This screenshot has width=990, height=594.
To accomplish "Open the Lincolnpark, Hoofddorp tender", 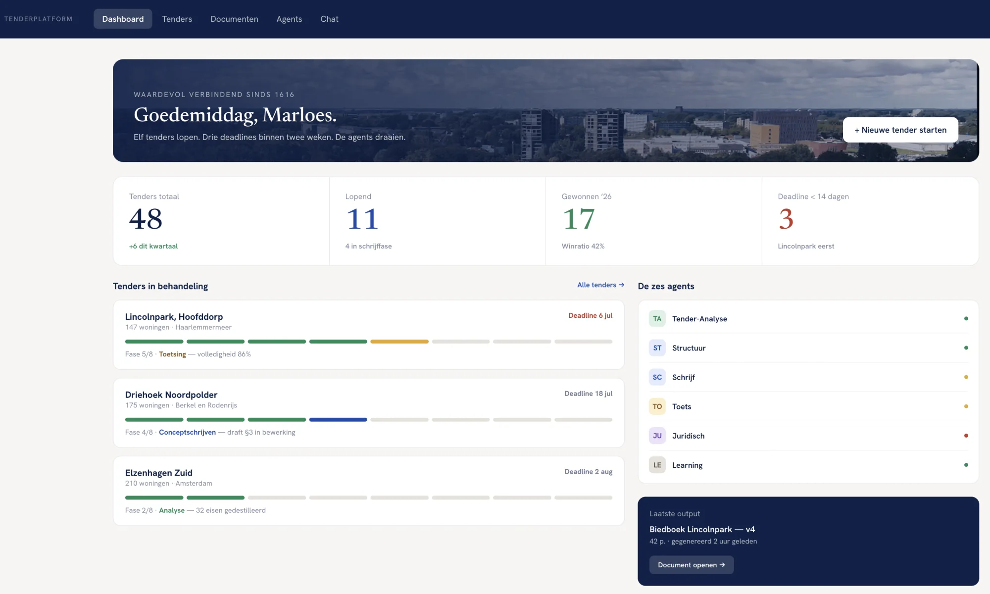I will click(x=368, y=335).
